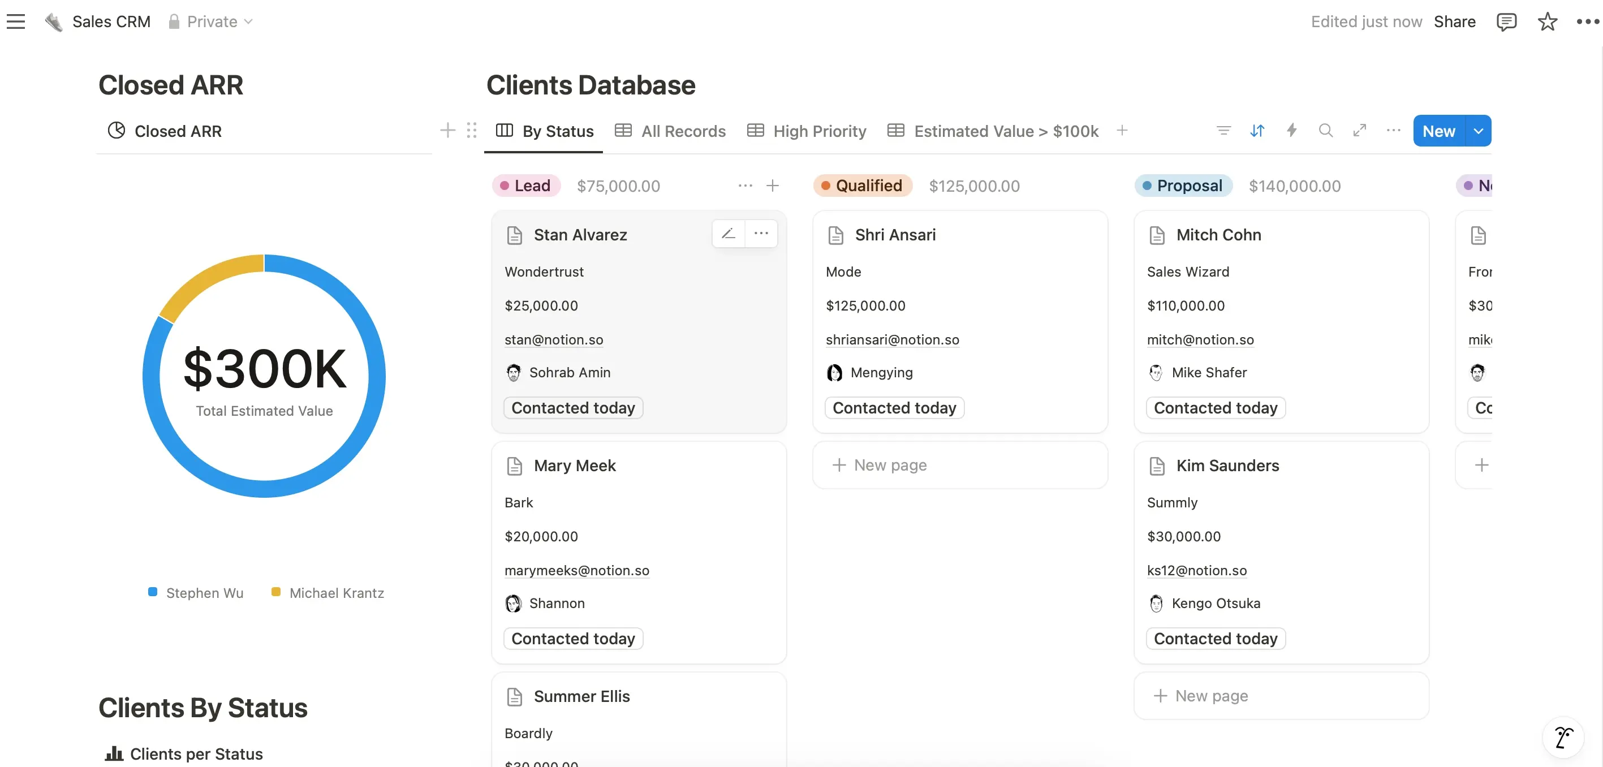1603x767 pixels.
Task: Open the sidebar hamburger menu
Action: coord(16,21)
